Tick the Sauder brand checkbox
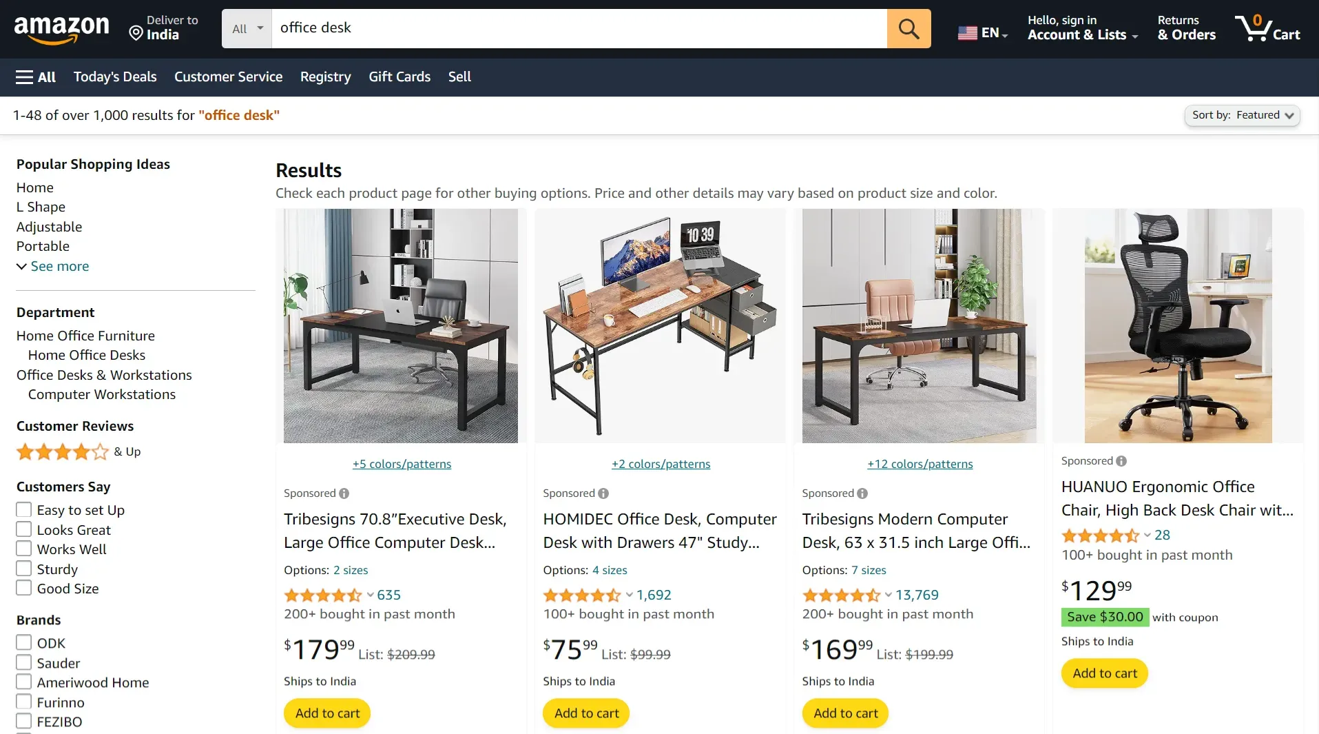 pos(23,663)
